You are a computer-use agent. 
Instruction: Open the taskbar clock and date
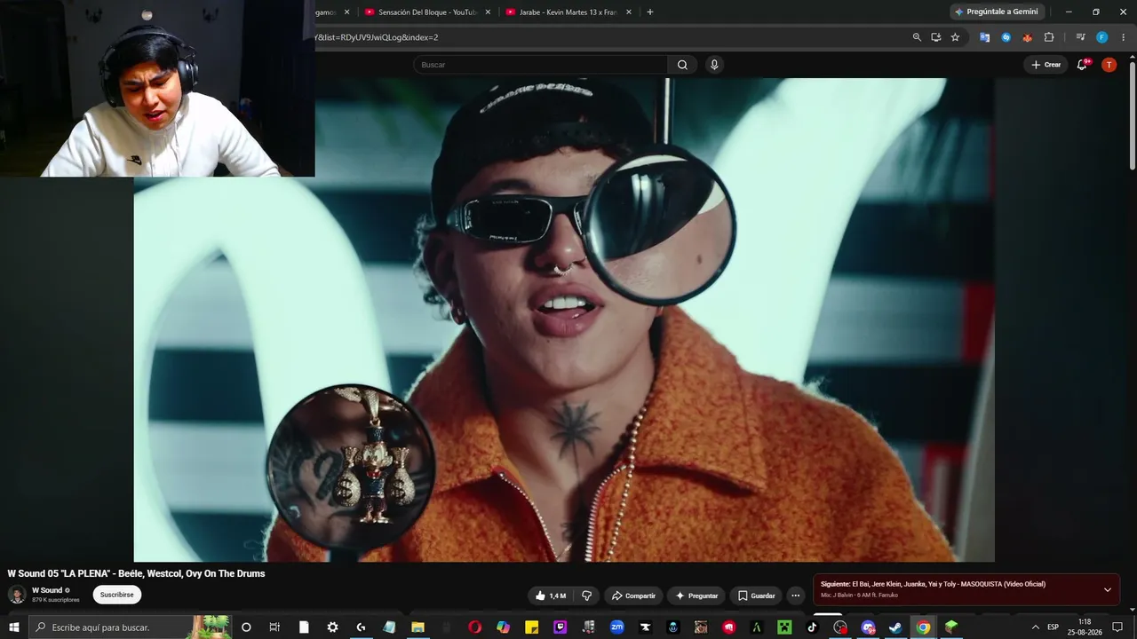1085,627
